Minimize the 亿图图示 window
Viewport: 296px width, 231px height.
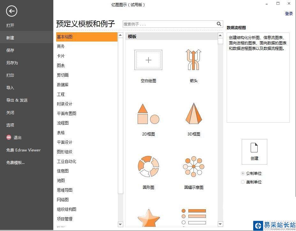[267, 4]
